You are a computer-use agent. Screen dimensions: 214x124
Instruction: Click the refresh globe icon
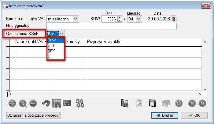tap(179, 103)
